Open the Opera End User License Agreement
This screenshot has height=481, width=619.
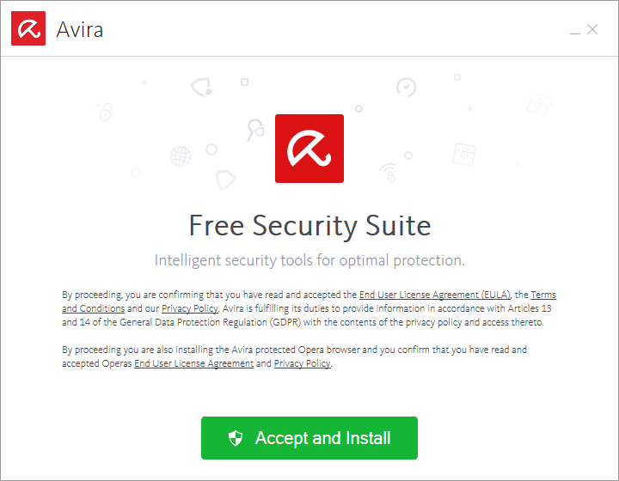(193, 363)
